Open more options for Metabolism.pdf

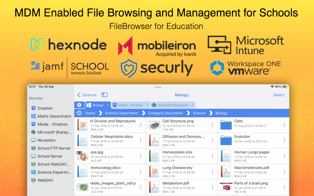(212, 187)
